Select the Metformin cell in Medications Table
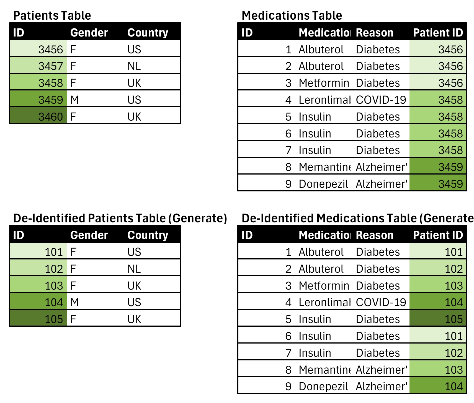Viewport: 474px width, 403px height. tap(324, 83)
